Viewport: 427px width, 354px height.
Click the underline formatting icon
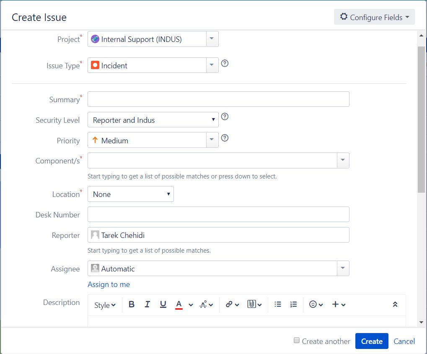pyautogui.click(x=163, y=305)
